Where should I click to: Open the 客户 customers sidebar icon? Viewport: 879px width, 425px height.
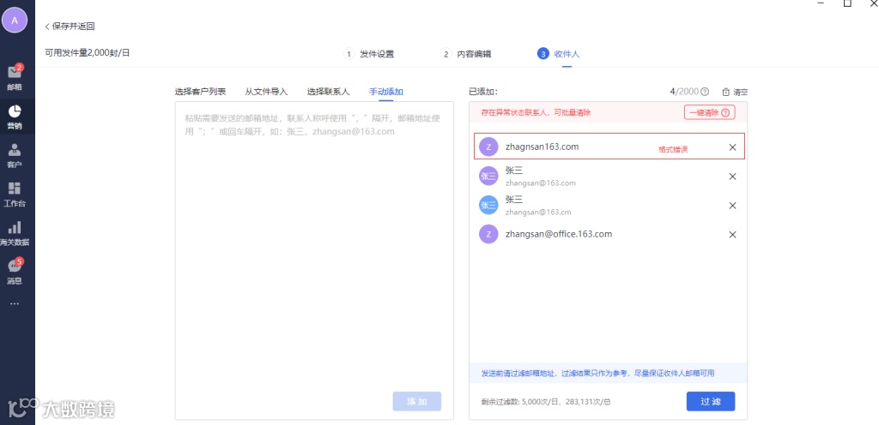click(x=15, y=155)
